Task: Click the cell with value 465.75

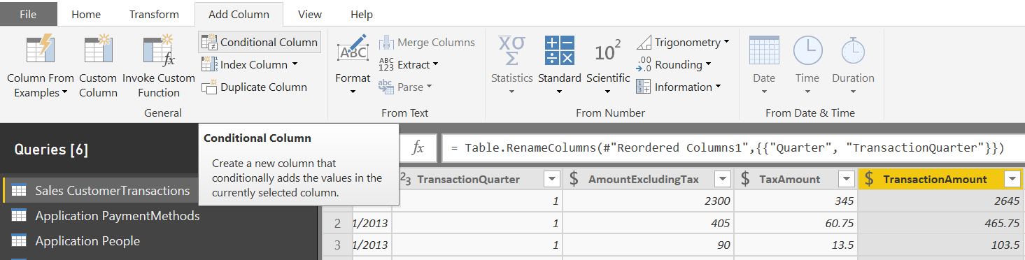Action: (x=941, y=224)
